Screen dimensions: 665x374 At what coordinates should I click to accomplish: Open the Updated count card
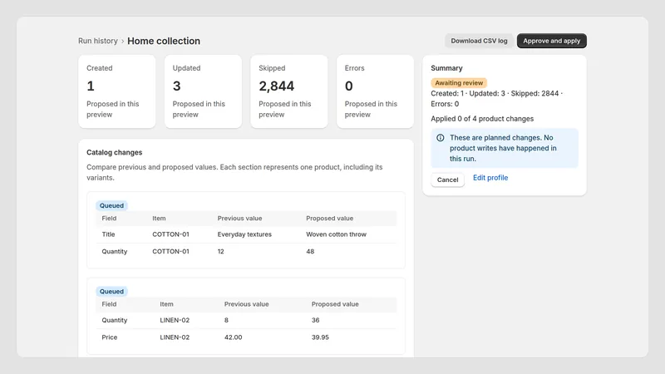(x=203, y=91)
